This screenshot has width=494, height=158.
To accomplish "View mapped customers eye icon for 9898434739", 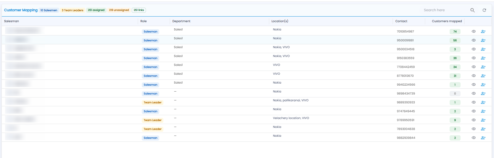I will coord(474,93).
